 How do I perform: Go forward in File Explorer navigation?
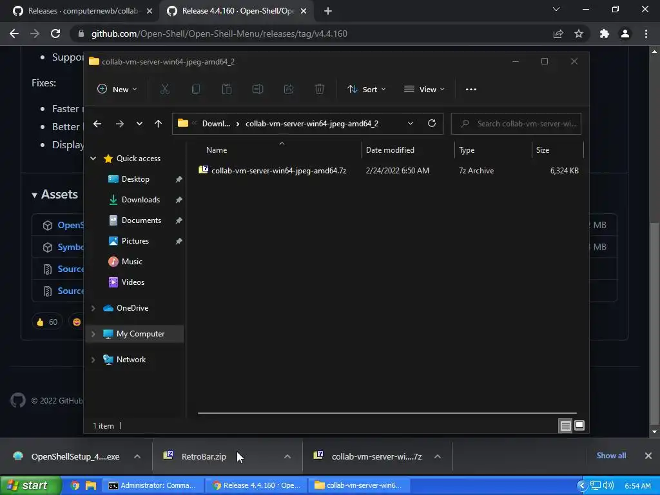[x=119, y=124]
